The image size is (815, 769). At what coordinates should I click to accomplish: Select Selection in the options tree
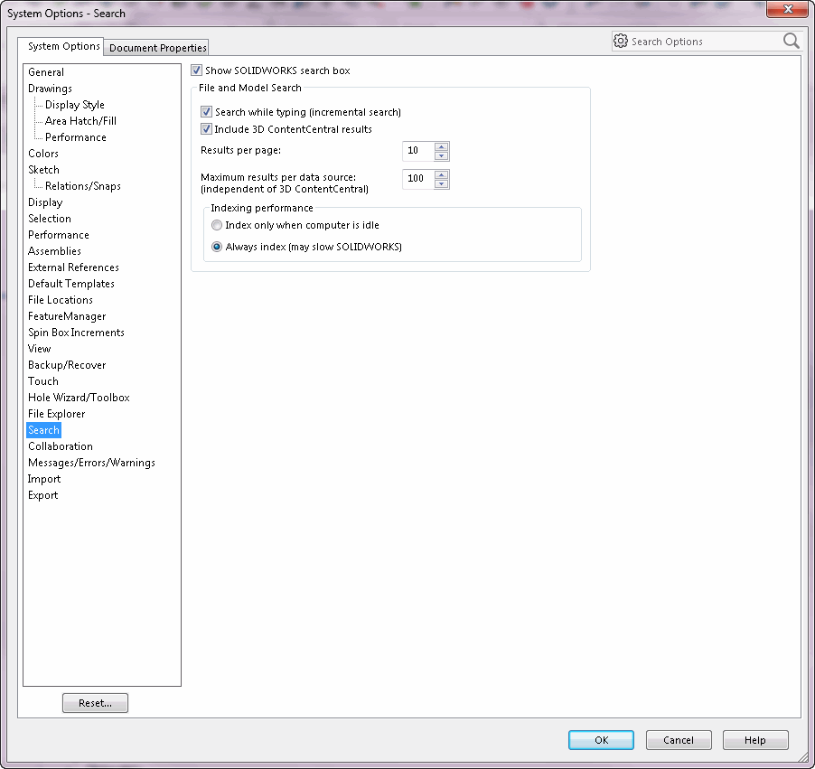click(x=50, y=219)
